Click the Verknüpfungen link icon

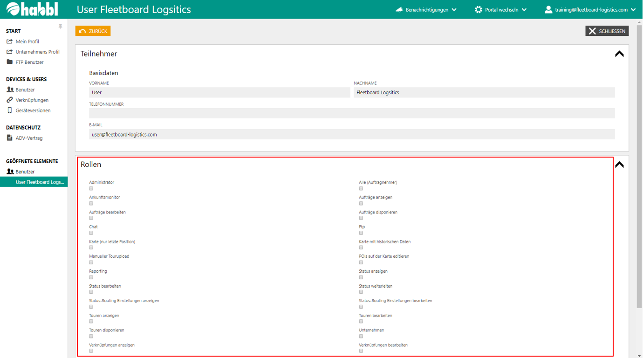pos(9,100)
